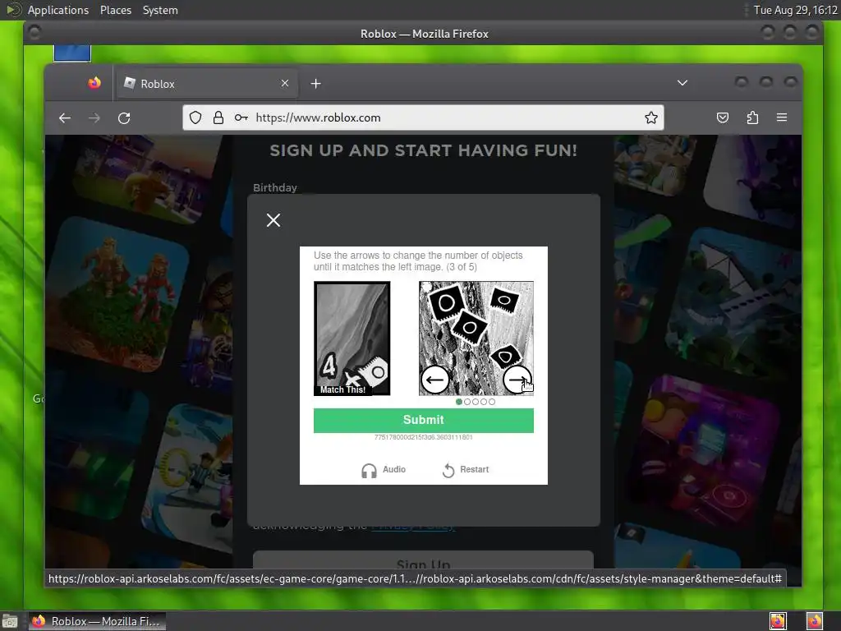Screen dimensions: 841x631
Task: Click the 'SIGN UP AND START HAVING FUN!' heading
Action: pyautogui.click(x=423, y=151)
